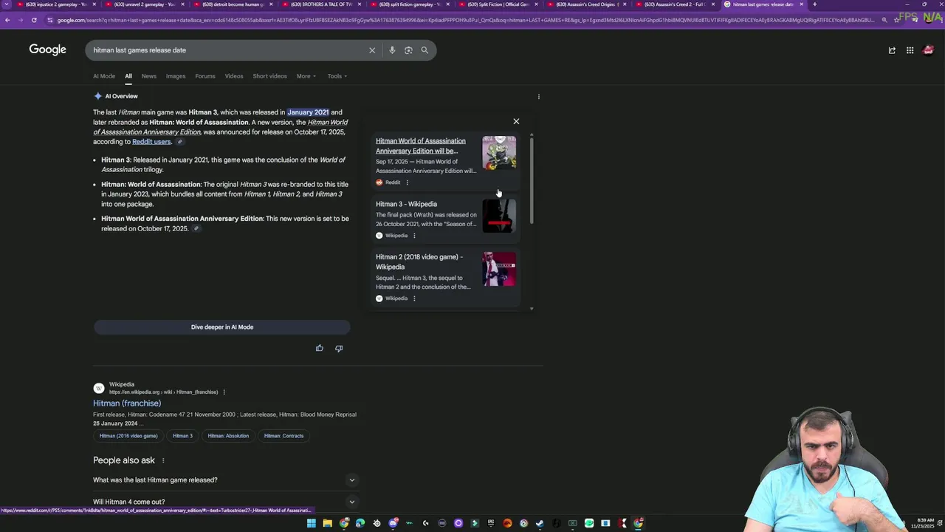The width and height of the screenshot is (945, 532).
Task: Open the 'Reddit users' link in overview
Action: (151, 142)
